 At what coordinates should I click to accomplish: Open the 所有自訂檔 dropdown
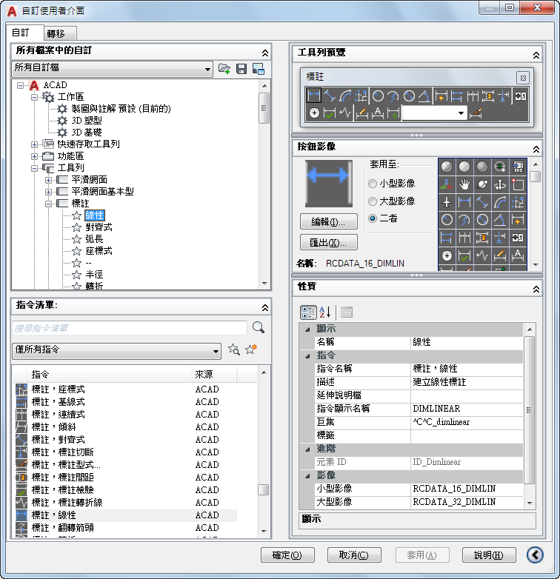pyautogui.click(x=113, y=69)
